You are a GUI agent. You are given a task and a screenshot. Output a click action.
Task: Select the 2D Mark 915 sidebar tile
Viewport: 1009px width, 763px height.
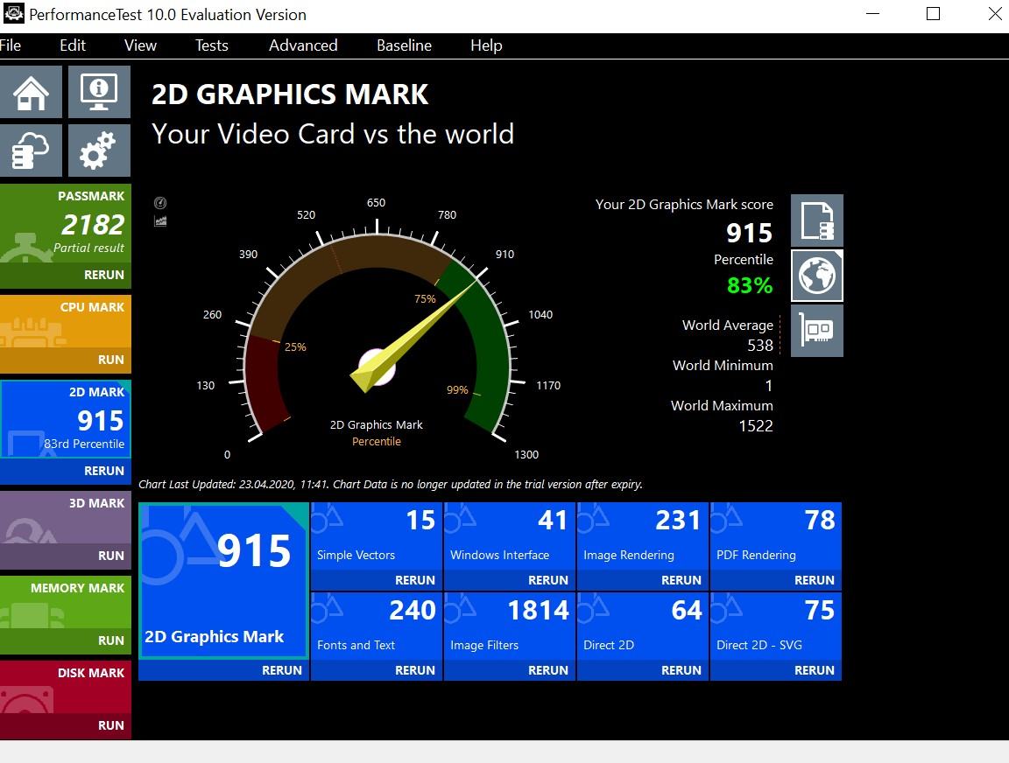pyautogui.click(x=66, y=419)
